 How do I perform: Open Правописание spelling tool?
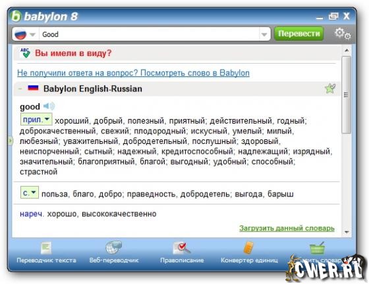tap(182, 252)
